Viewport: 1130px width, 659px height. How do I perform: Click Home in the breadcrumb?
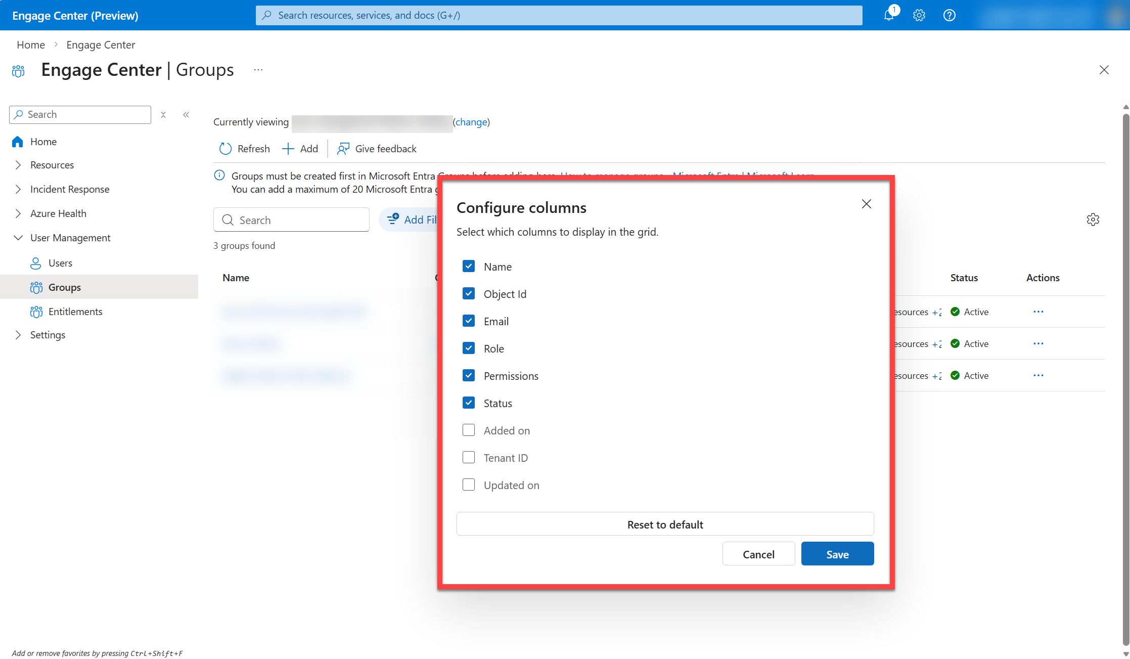31,45
